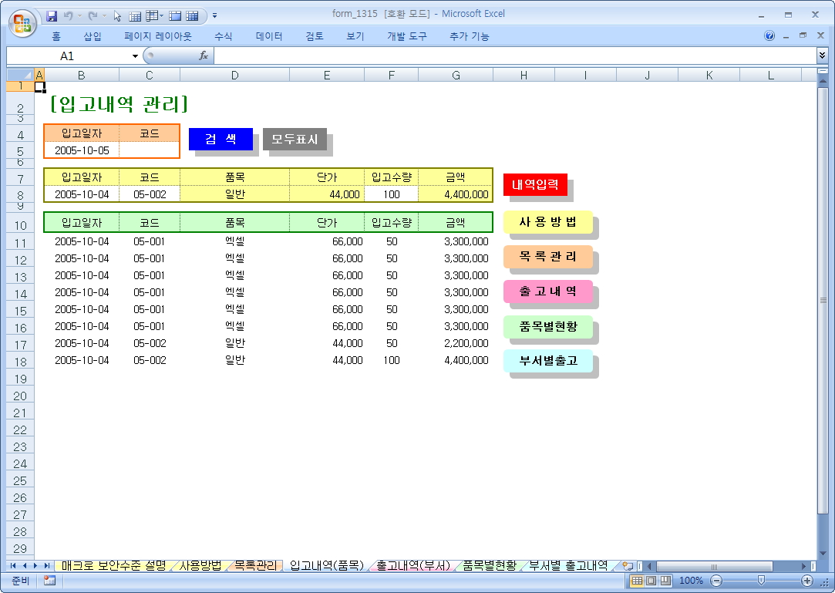Open the round Office button menu
Image resolution: width=835 pixels, height=593 pixels.
point(22,21)
